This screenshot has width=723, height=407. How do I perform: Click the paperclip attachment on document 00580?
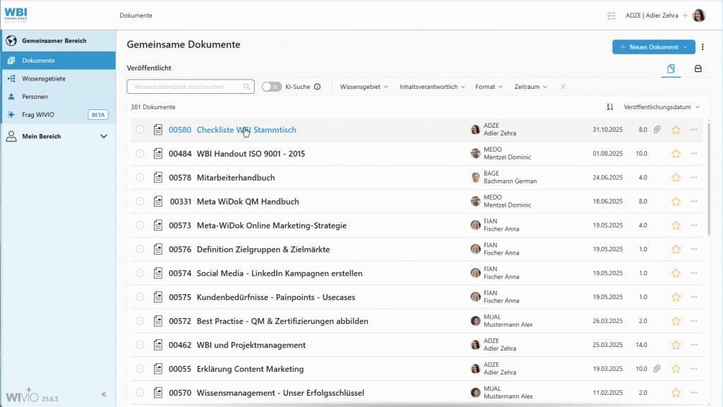click(x=659, y=129)
